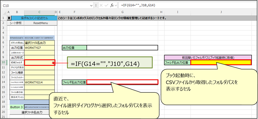The image size is (258, 119).
Task: Select the 出力形式 label cell
Action: 17,58
